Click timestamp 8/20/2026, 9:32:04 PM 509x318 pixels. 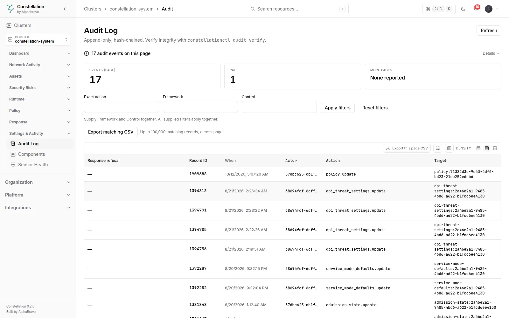[x=246, y=288]
